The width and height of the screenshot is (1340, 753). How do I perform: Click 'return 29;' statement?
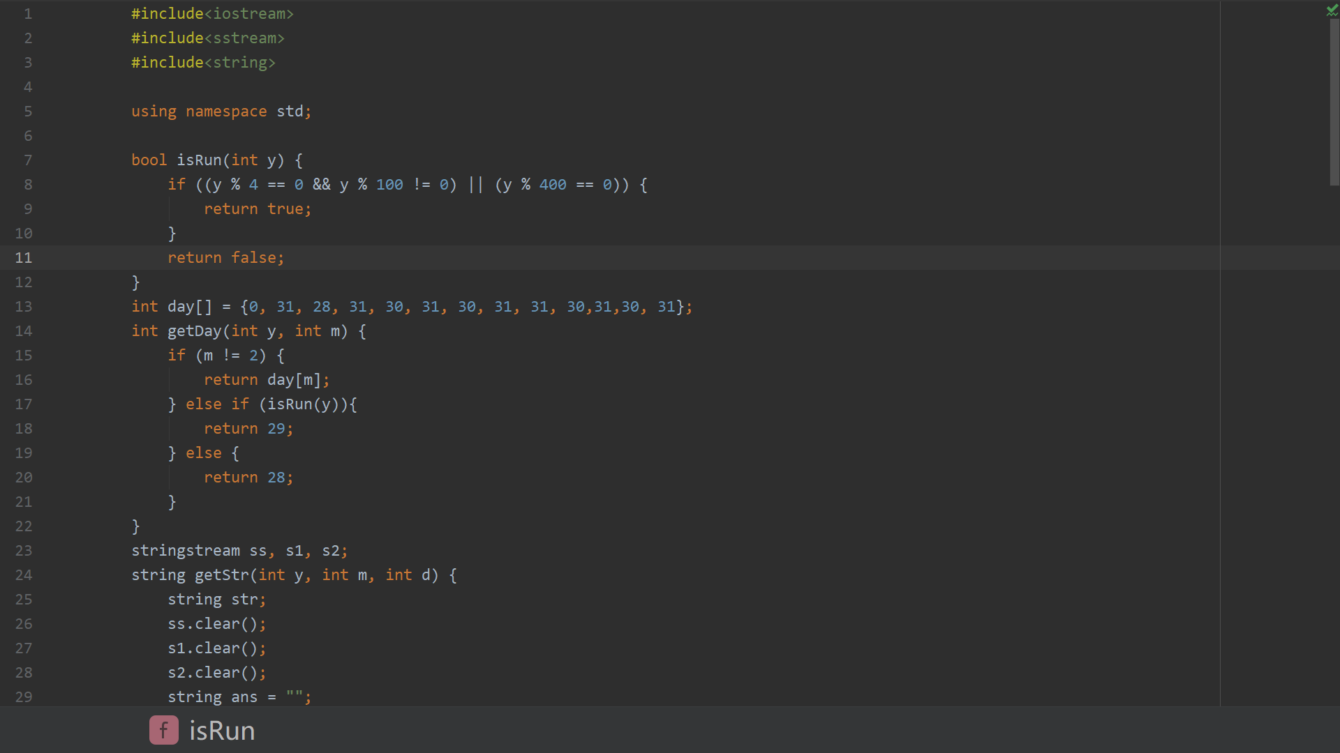(248, 429)
